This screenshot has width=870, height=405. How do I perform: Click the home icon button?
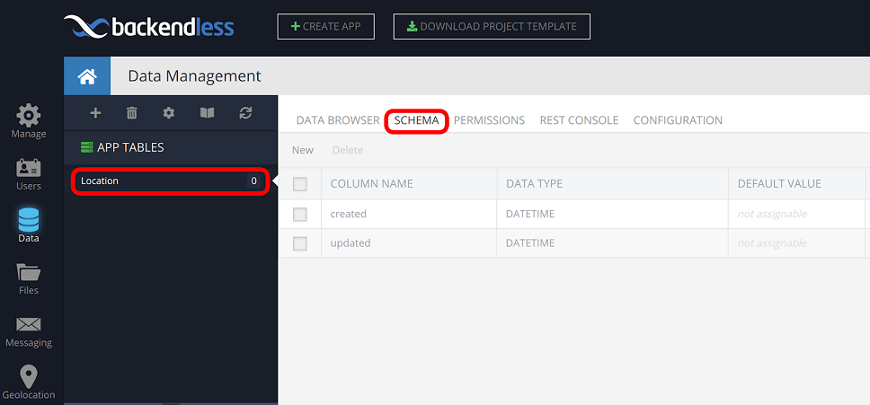(87, 76)
